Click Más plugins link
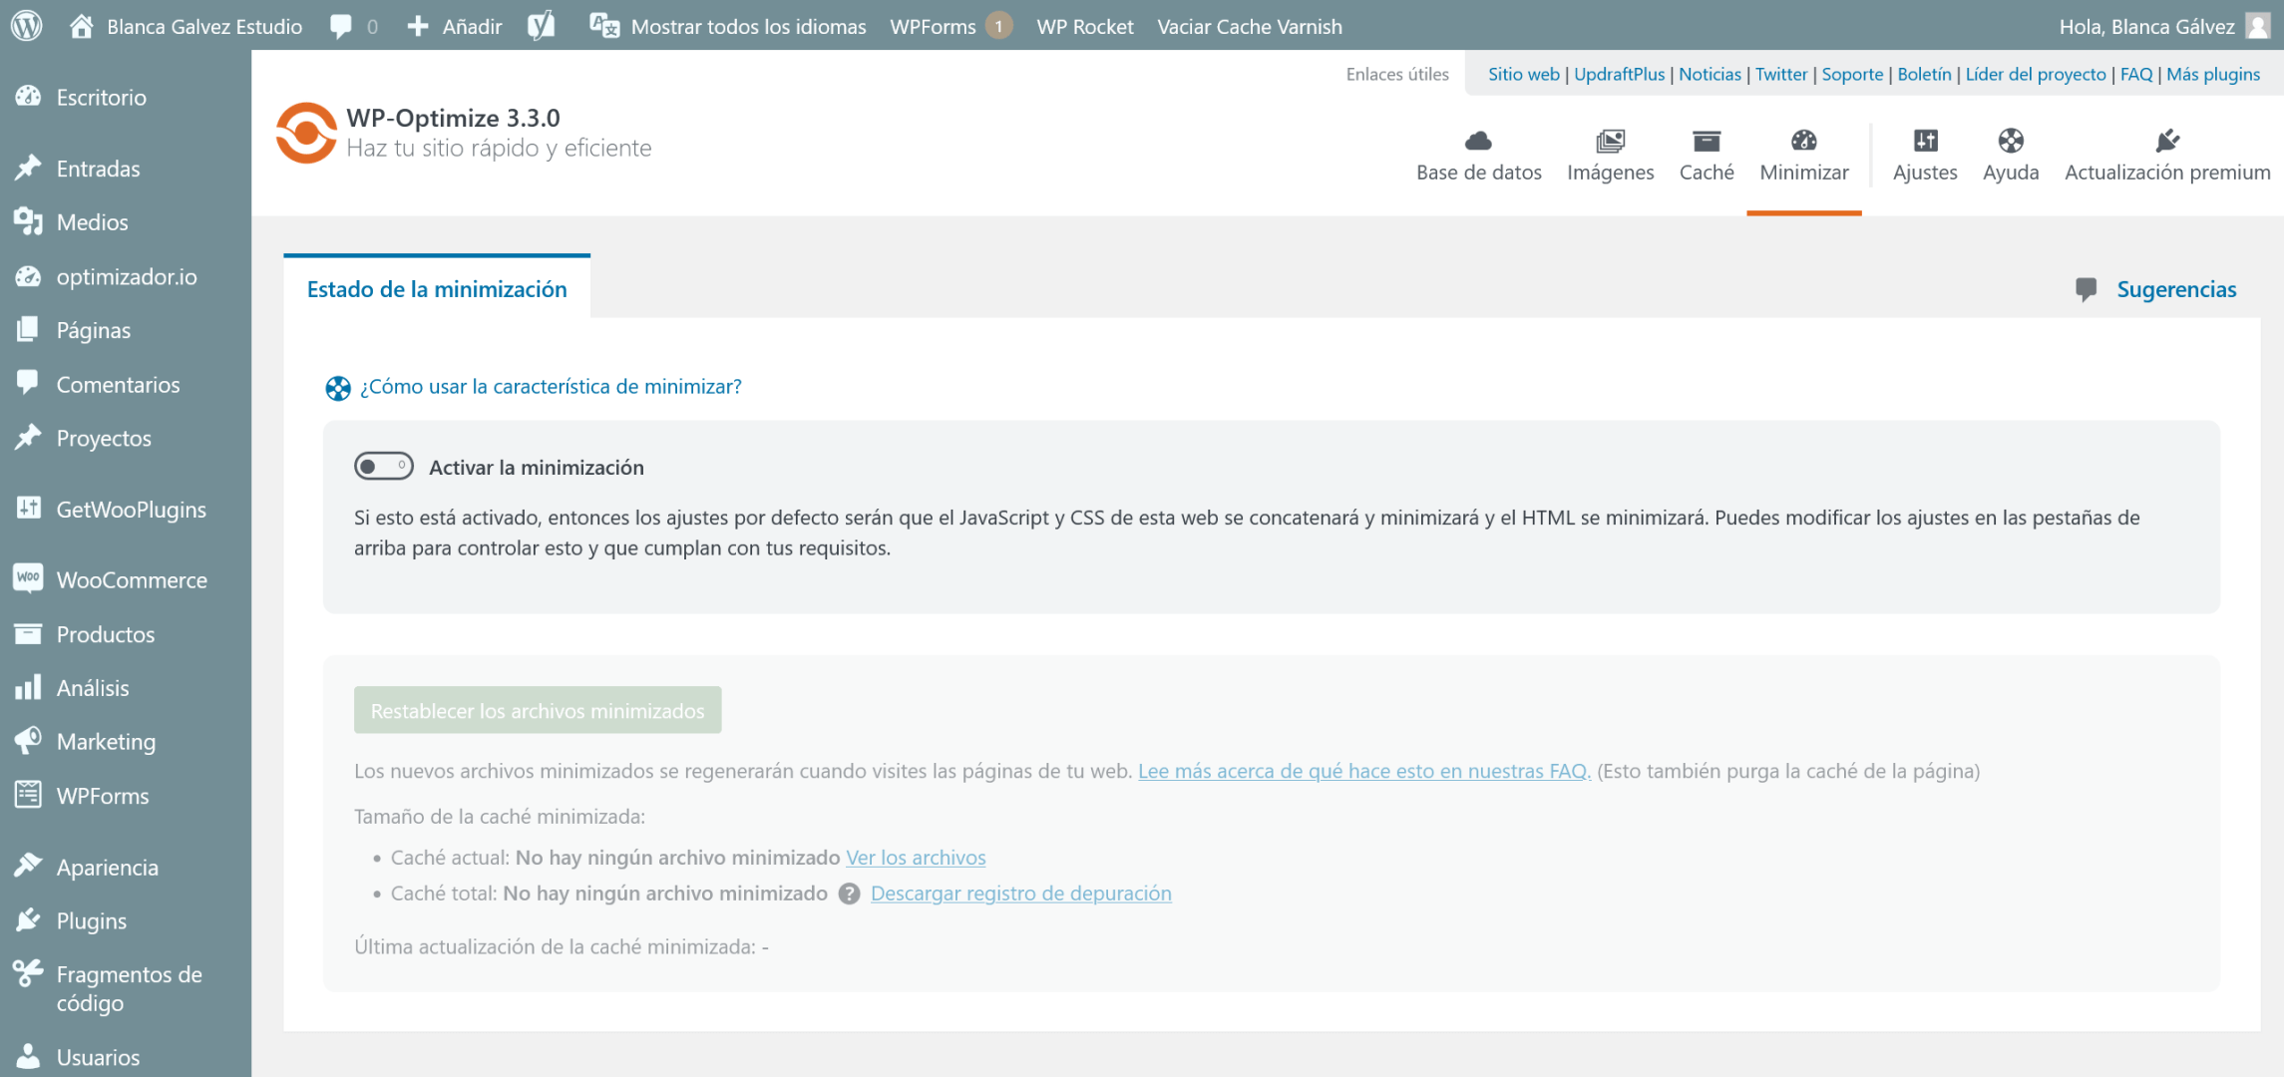 (2213, 74)
